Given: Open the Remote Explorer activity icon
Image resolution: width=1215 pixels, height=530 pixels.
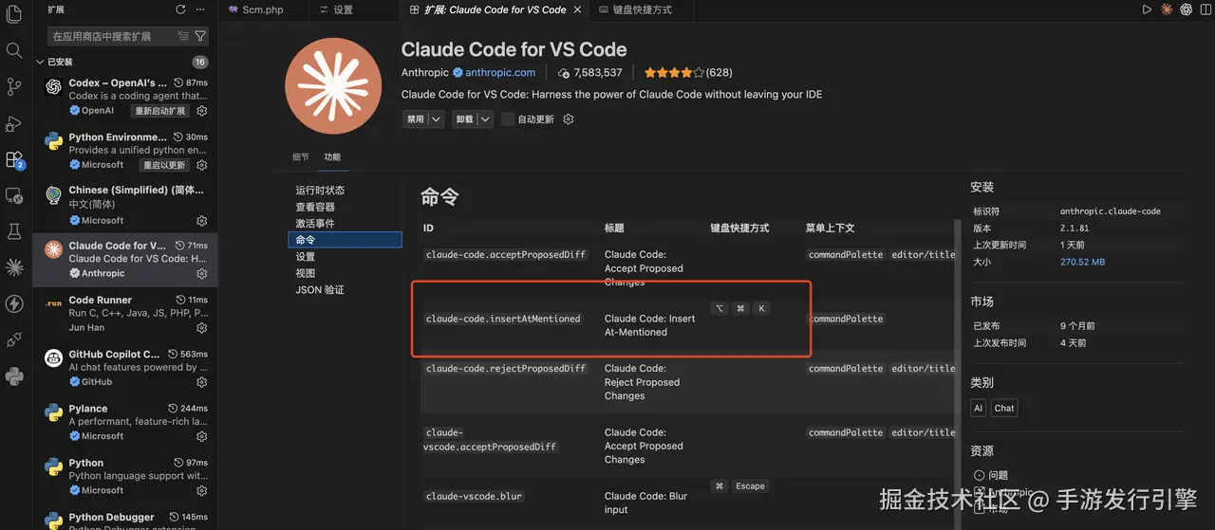Looking at the screenshot, I should pyautogui.click(x=14, y=195).
